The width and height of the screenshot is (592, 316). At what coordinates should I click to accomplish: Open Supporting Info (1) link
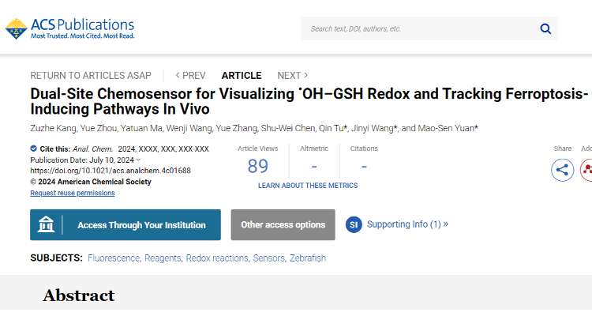point(407,224)
